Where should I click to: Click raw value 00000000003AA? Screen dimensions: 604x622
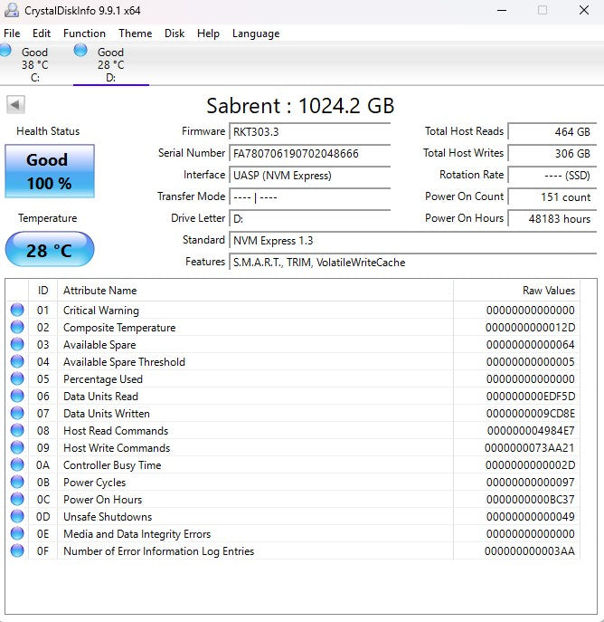(x=530, y=550)
